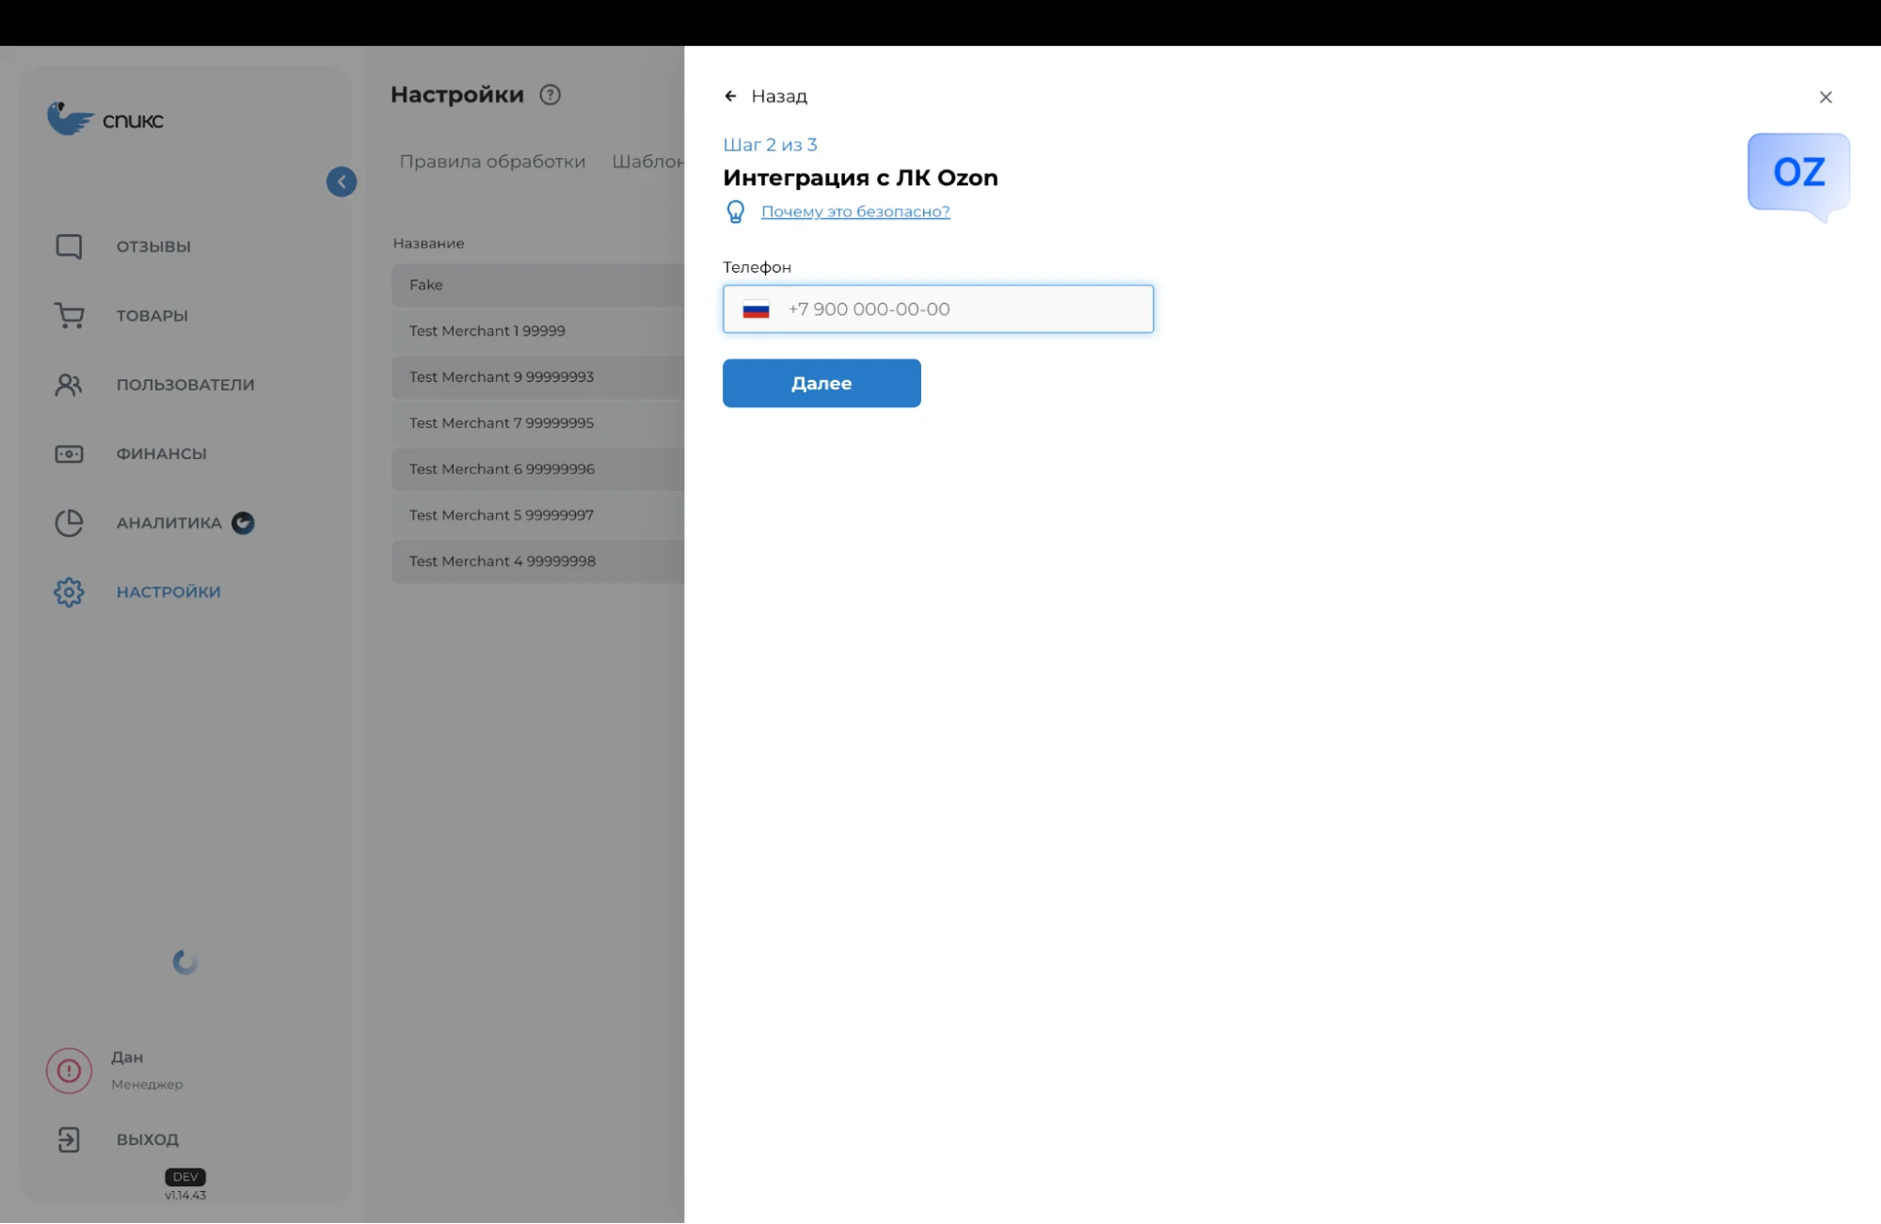The width and height of the screenshot is (1881, 1224).
Task: Click the Настройки gear icon
Action: click(69, 592)
